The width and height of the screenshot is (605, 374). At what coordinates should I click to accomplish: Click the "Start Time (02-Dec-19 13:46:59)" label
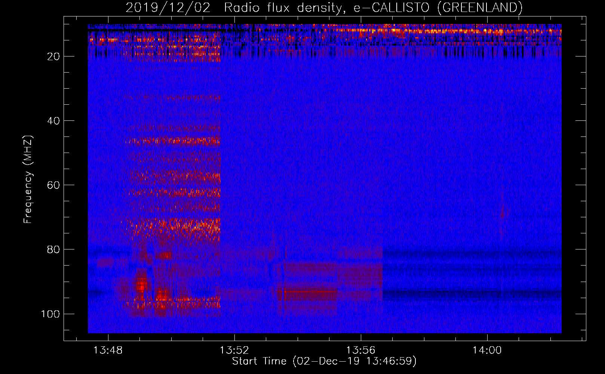[x=324, y=361]
